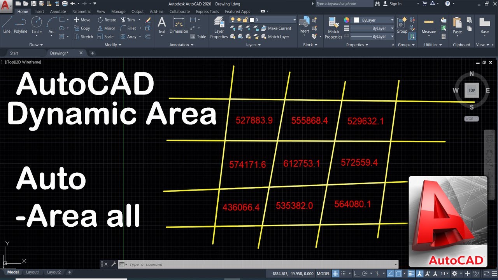This screenshot has width=498, height=280.
Task: Toggle group selection on/off in Groups panel
Action: (412, 37)
